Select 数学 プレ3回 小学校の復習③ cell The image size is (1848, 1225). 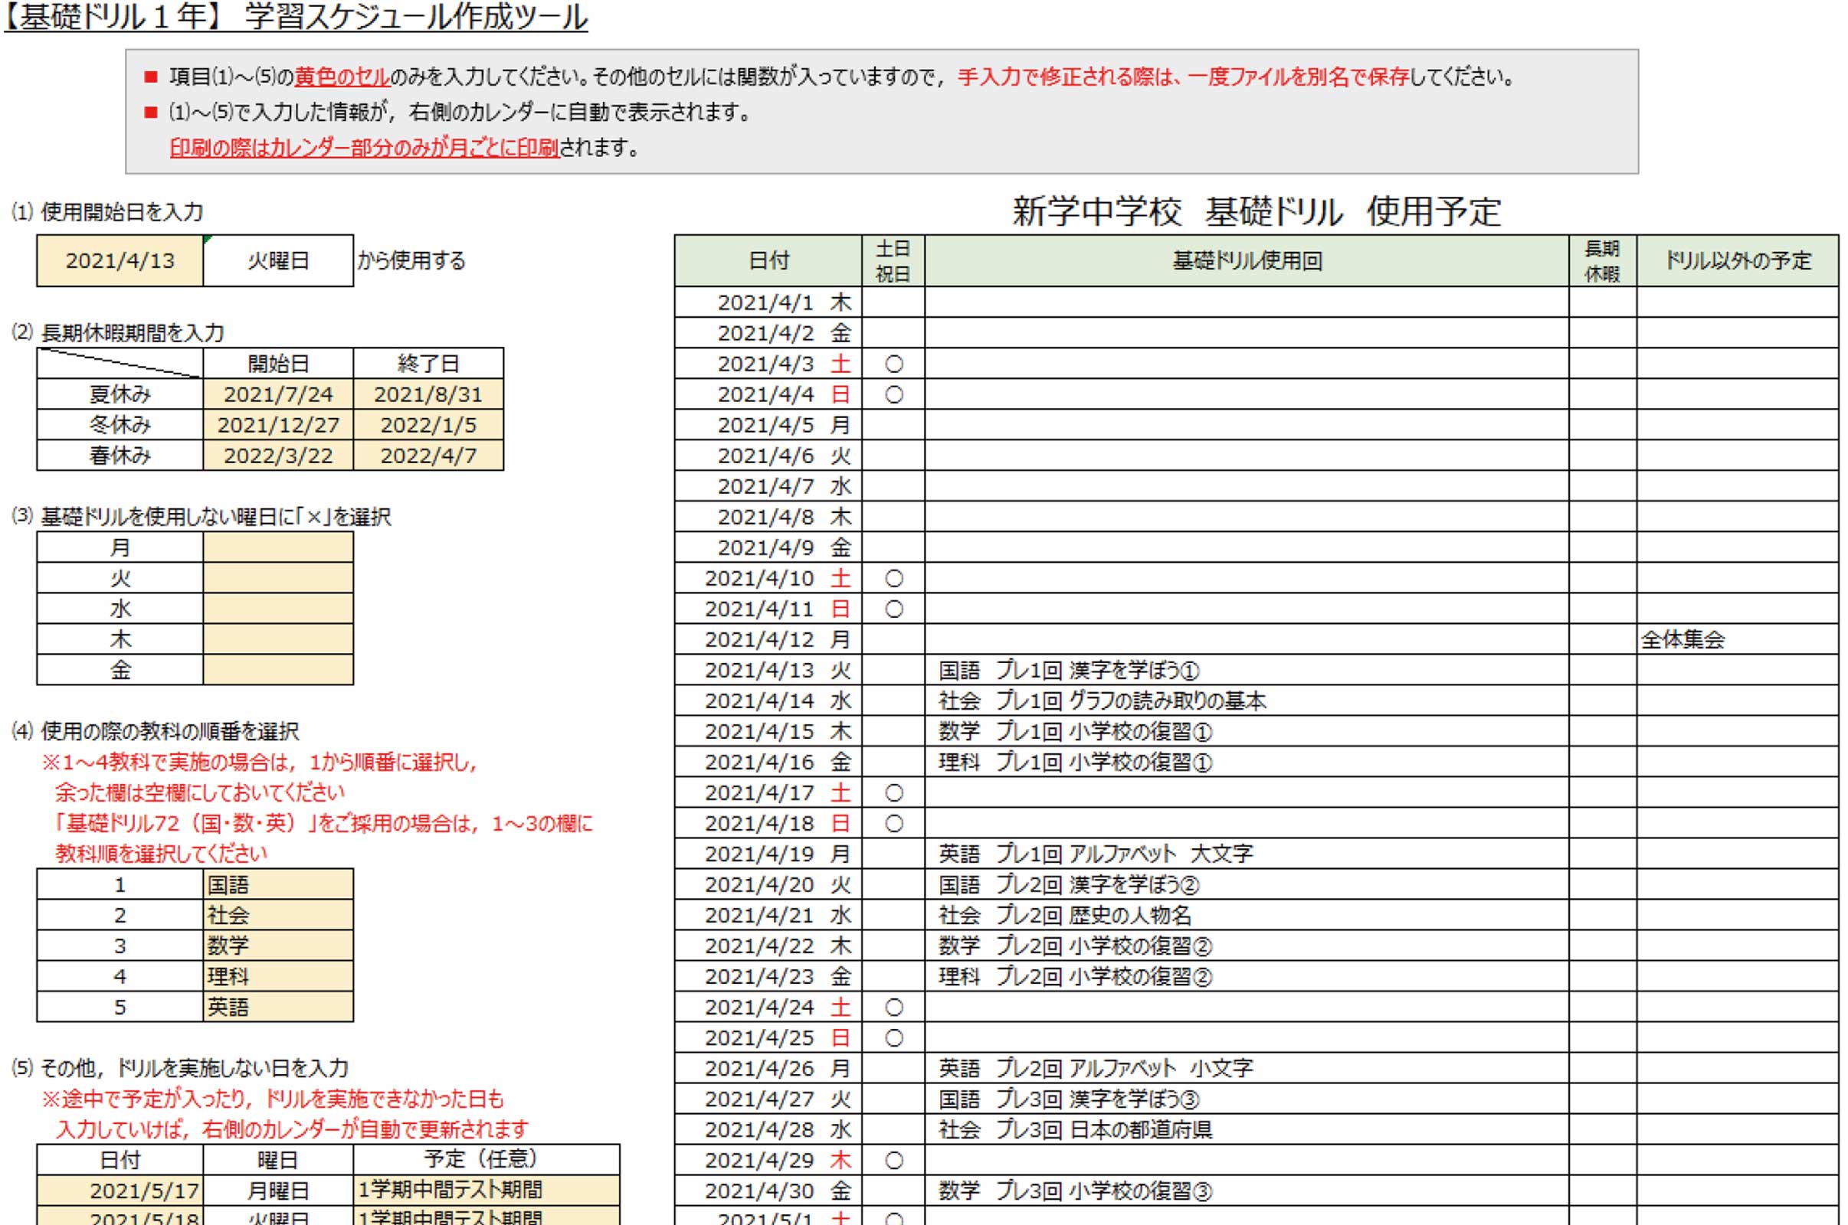1247,1191
